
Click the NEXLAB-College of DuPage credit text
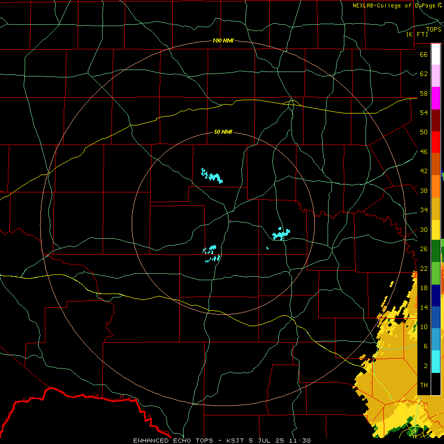(397, 5)
